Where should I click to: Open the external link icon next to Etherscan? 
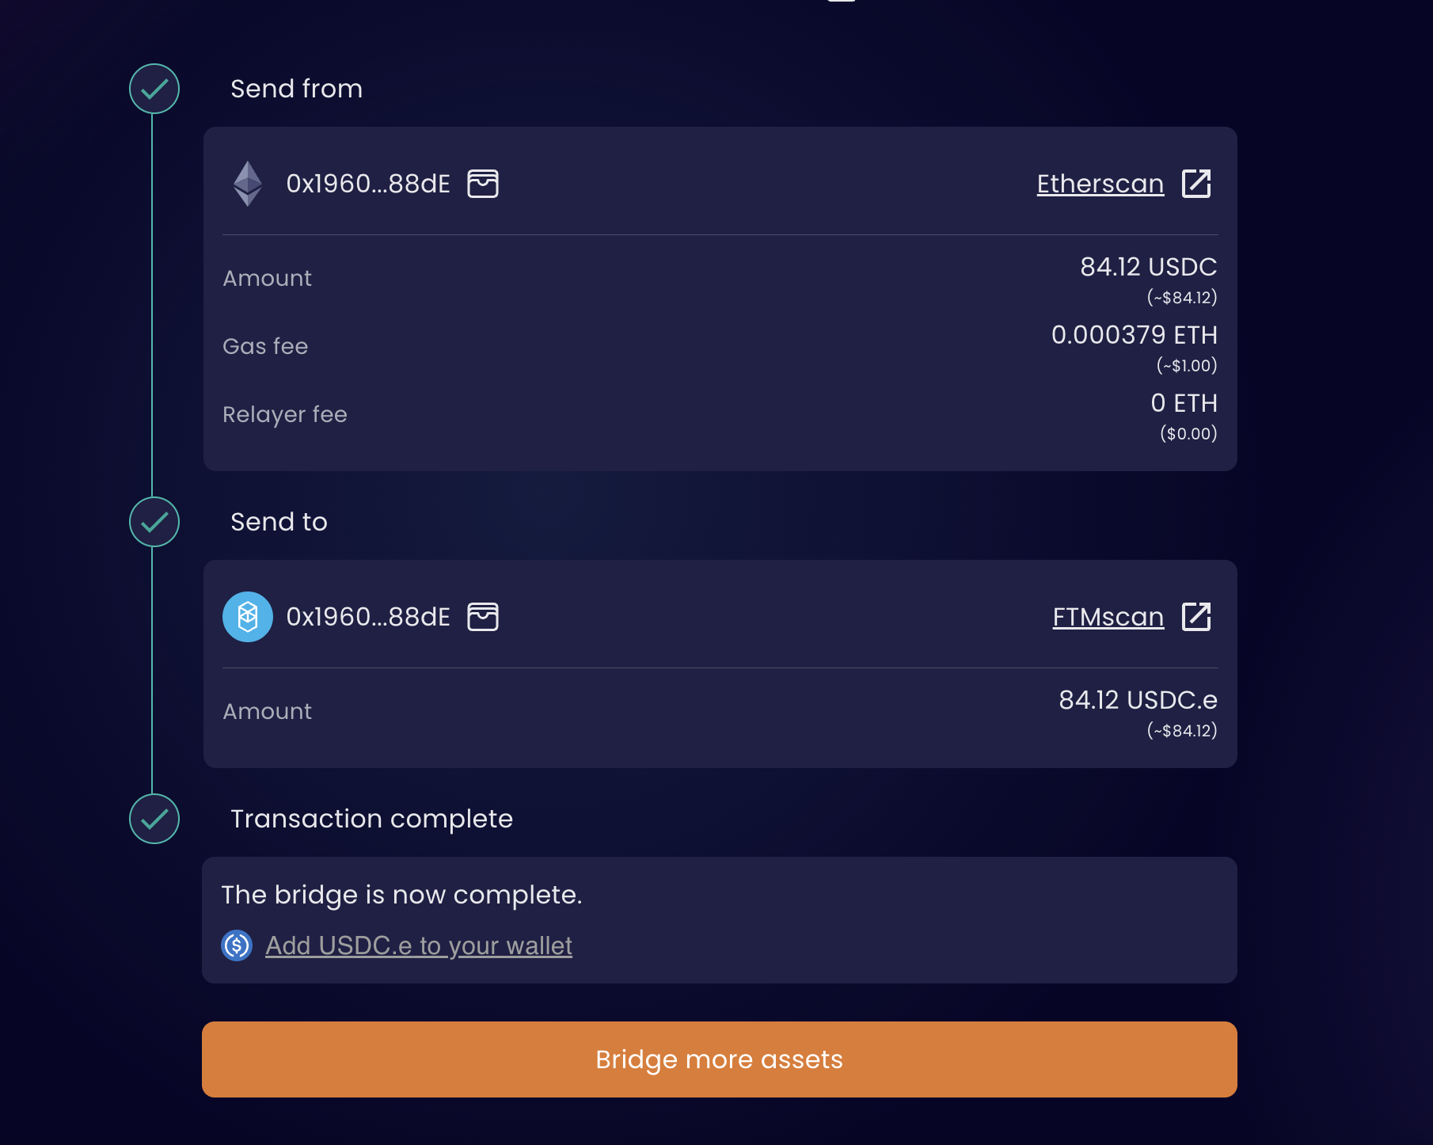click(x=1196, y=184)
